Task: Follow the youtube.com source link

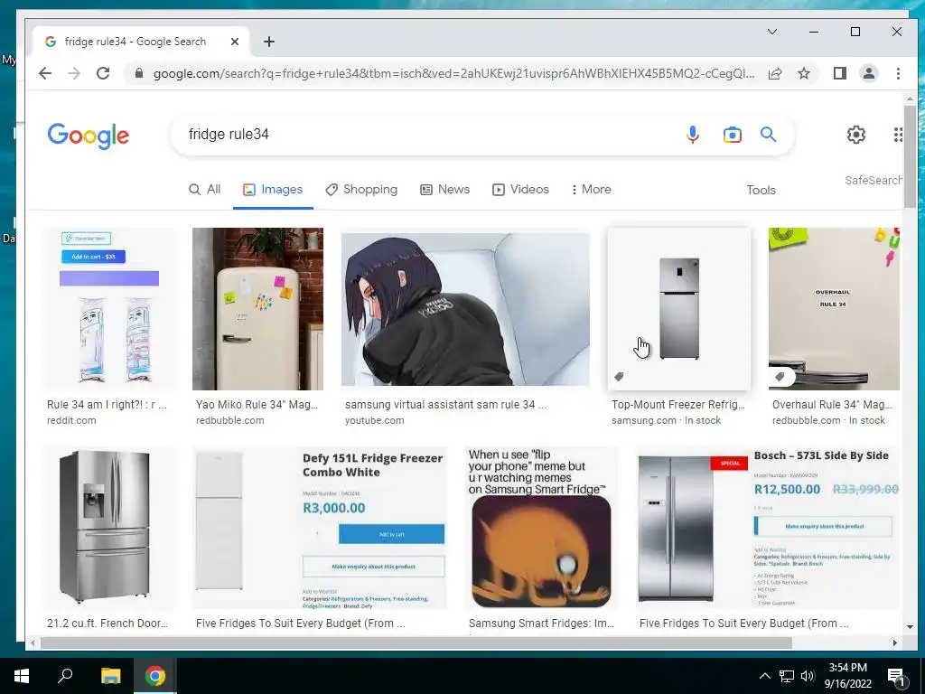Action: (375, 420)
